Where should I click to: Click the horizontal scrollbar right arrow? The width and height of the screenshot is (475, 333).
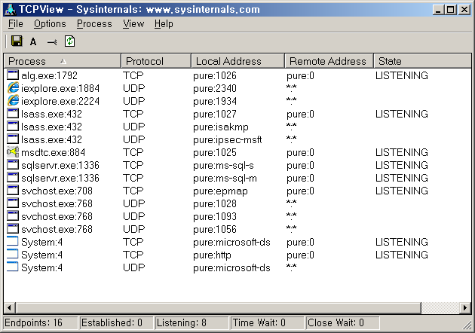[x=465, y=308]
